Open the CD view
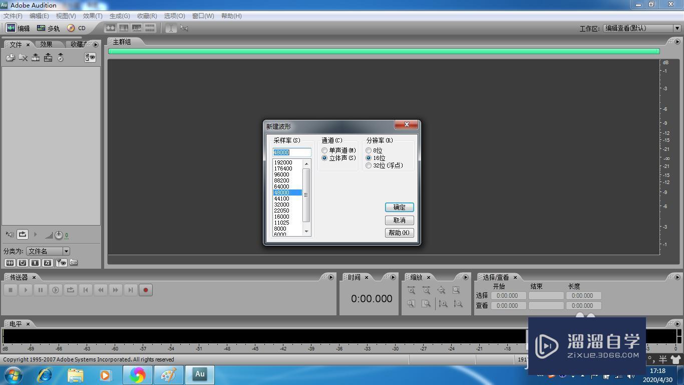Viewport: 684px width, 385px height. pos(77,28)
